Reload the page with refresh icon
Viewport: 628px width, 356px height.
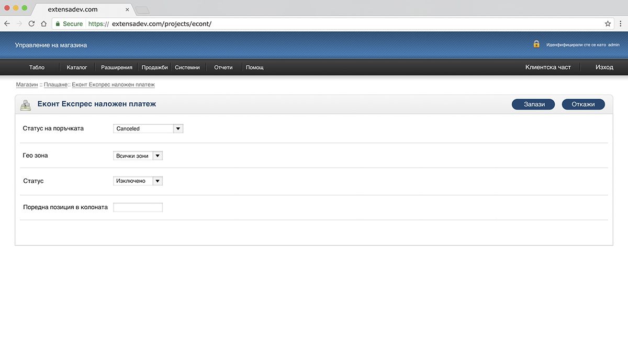31,23
